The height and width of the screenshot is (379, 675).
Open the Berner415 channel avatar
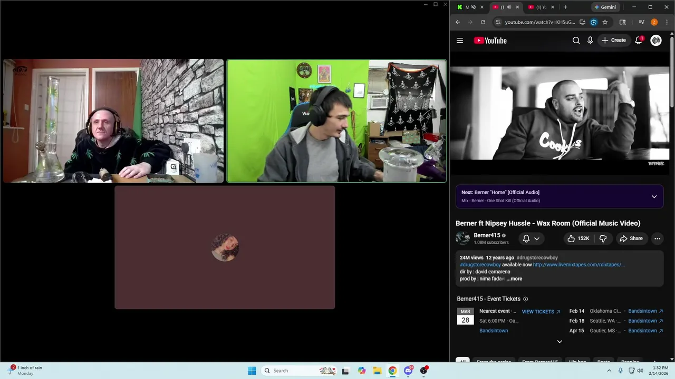[x=462, y=238]
